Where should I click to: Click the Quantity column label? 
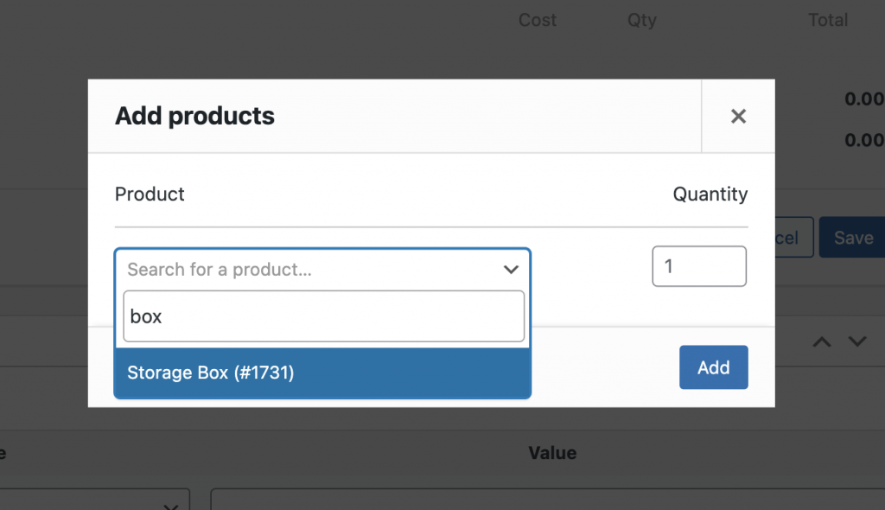710,194
